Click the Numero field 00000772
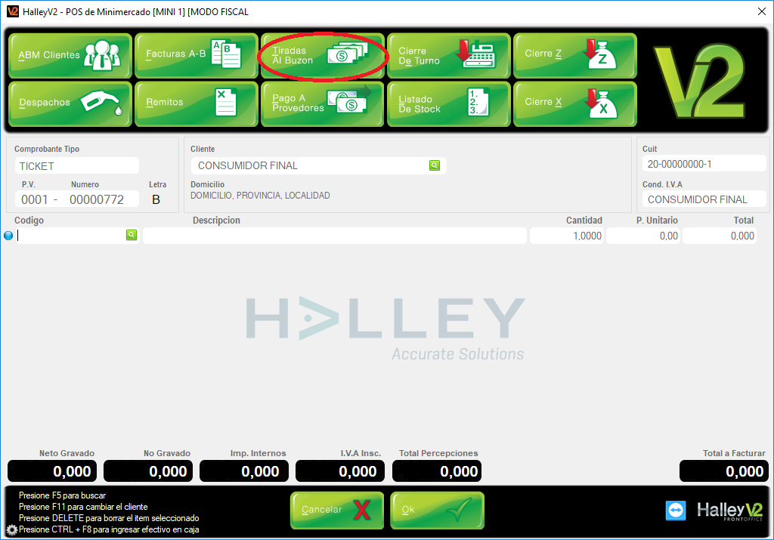This screenshot has width=774, height=540. pyautogui.click(x=97, y=199)
